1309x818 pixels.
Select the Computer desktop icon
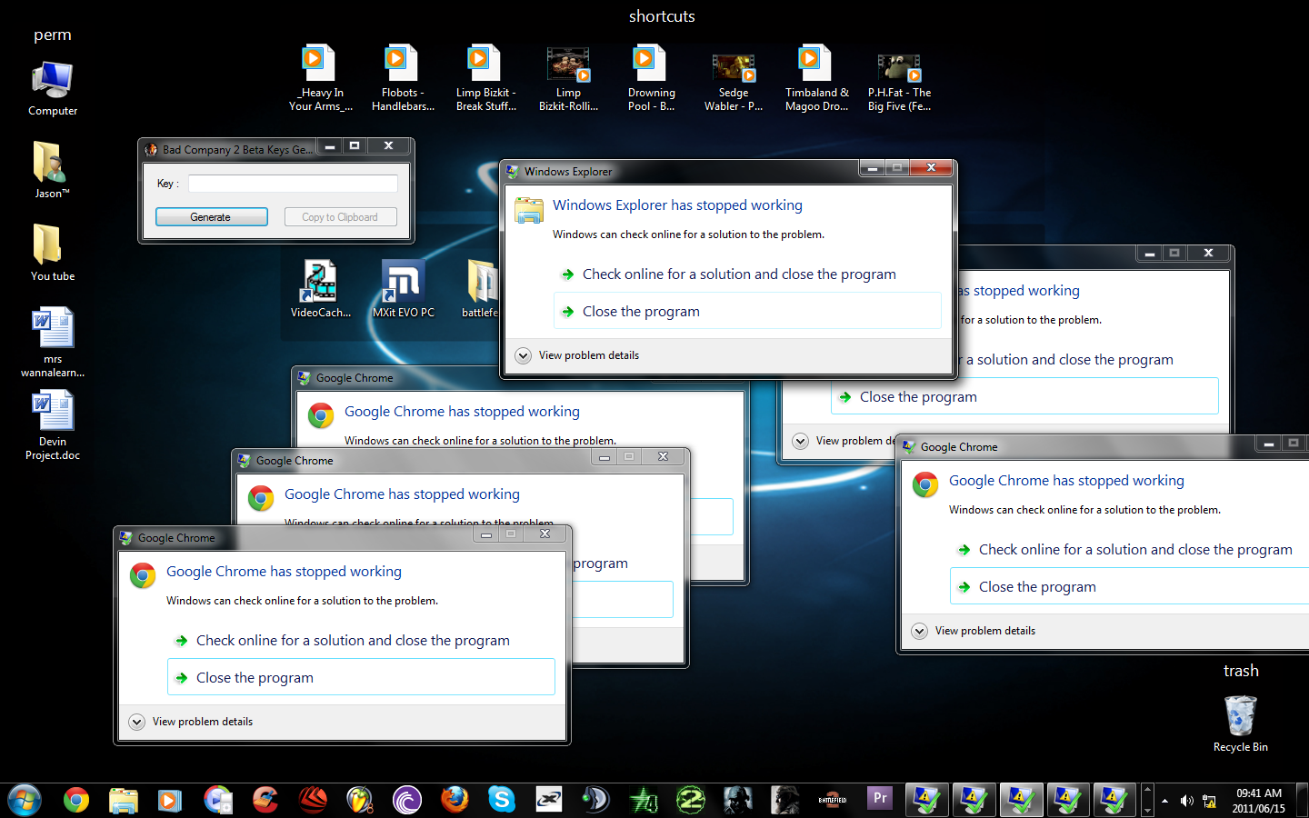tap(53, 89)
